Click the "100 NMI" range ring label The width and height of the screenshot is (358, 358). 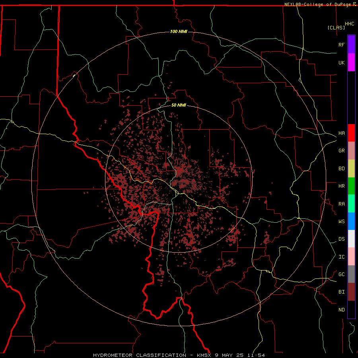click(179, 31)
